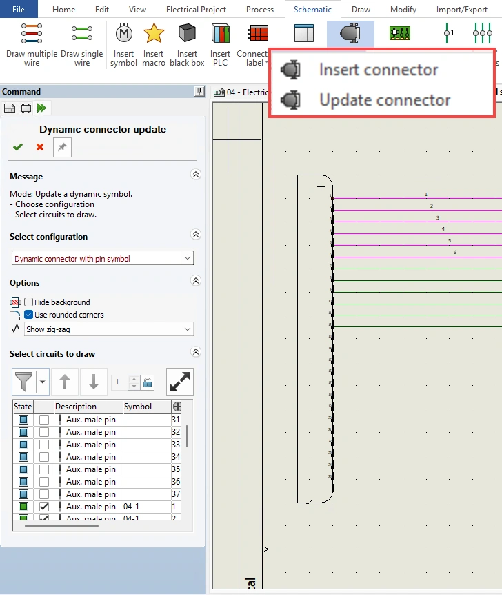Image resolution: width=502 pixels, height=595 pixels.
Task: Collapse the Select configuration section
Action: [x=196, y=235]
